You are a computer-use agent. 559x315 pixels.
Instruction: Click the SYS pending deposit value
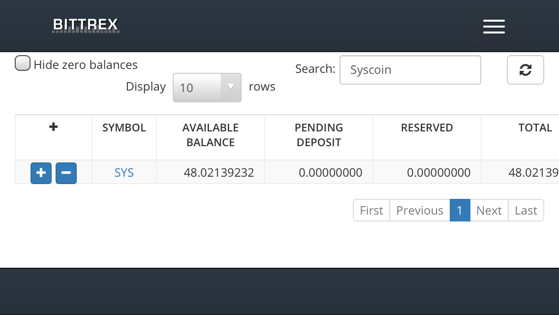tap(331, 173)
